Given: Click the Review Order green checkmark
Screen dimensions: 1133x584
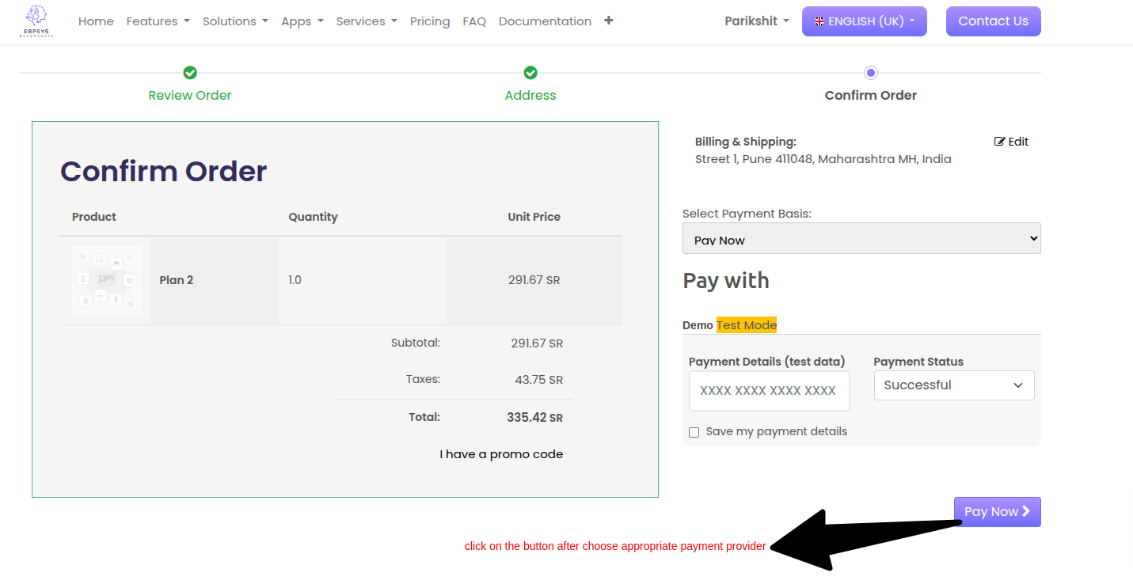Looking at the screenshot, I should [x=190, y=73].
